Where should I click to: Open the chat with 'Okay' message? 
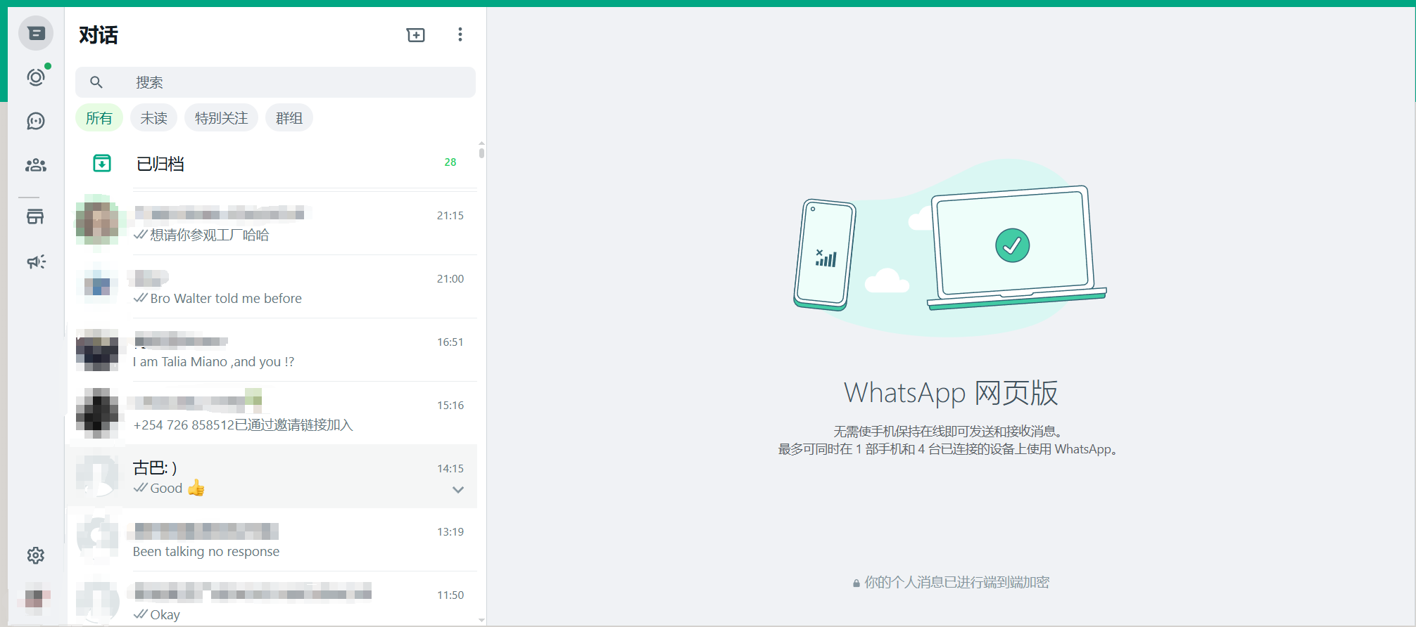272,599
